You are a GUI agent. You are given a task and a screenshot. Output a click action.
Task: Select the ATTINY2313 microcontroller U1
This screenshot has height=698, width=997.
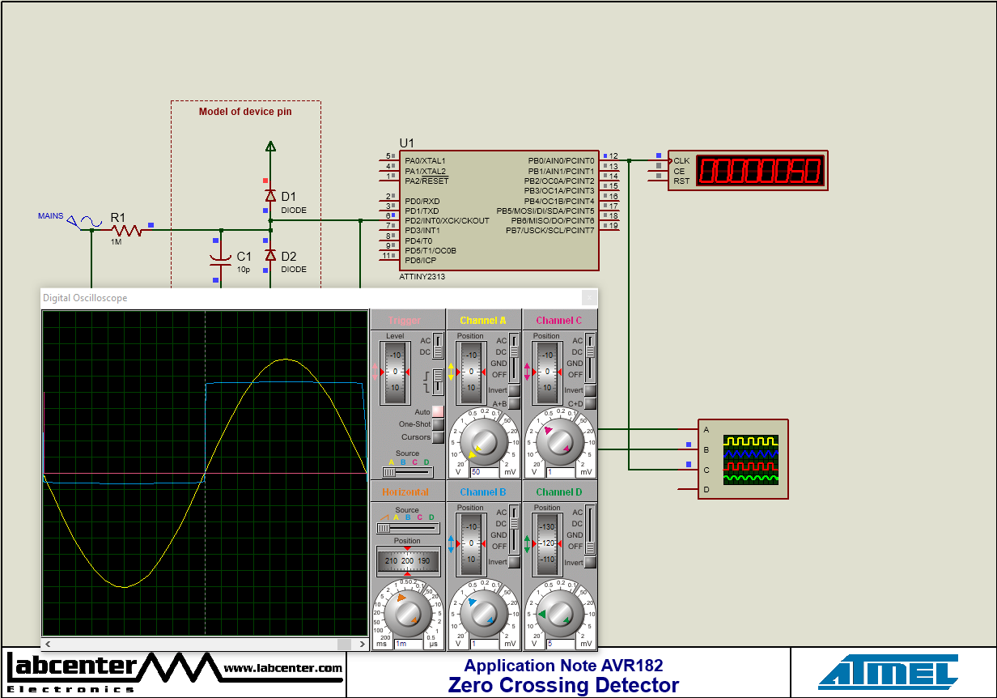coord(500,211)
